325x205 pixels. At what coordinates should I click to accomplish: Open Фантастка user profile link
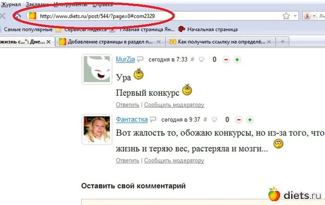tap(131, 119)
